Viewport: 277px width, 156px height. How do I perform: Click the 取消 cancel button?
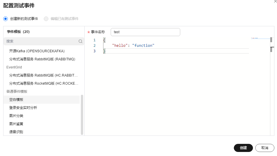(x=265, y=148)
